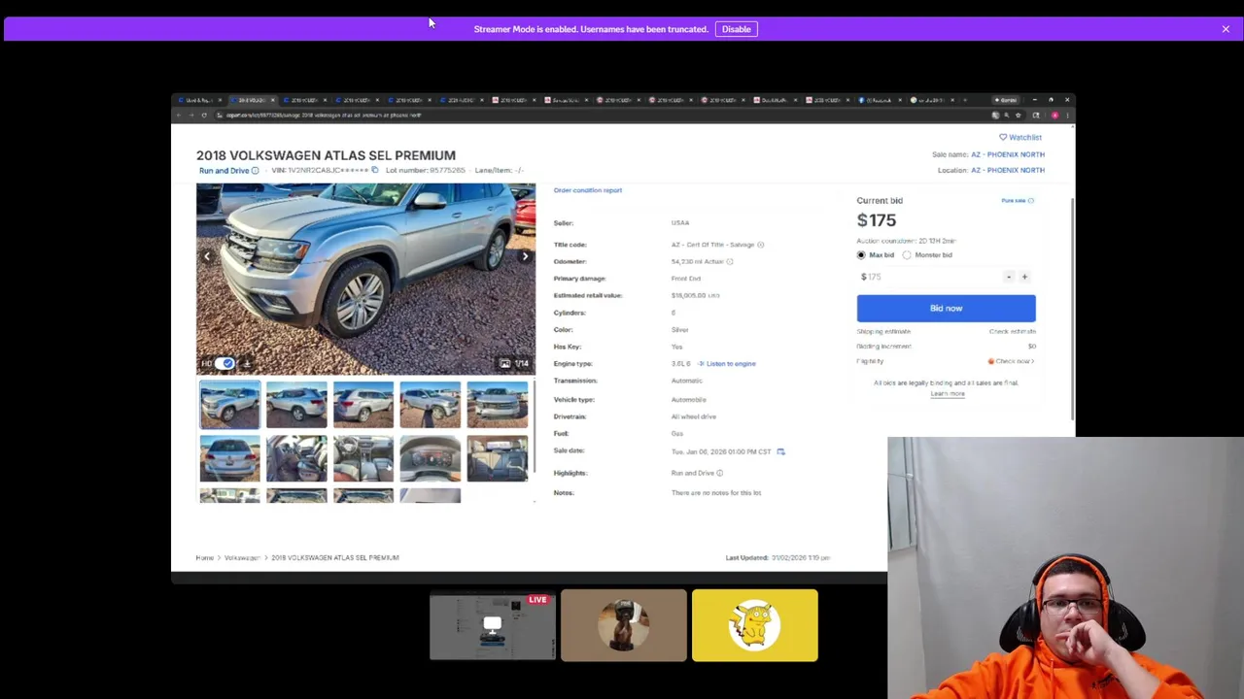
Task: Open the browser three-dot menu
Action: [x=1067, y=116]
